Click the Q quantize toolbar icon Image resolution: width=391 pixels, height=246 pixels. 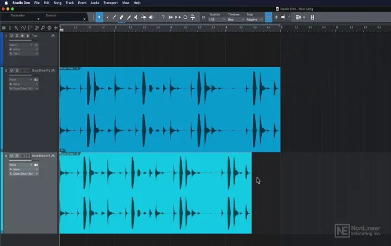tap(185, 17)
